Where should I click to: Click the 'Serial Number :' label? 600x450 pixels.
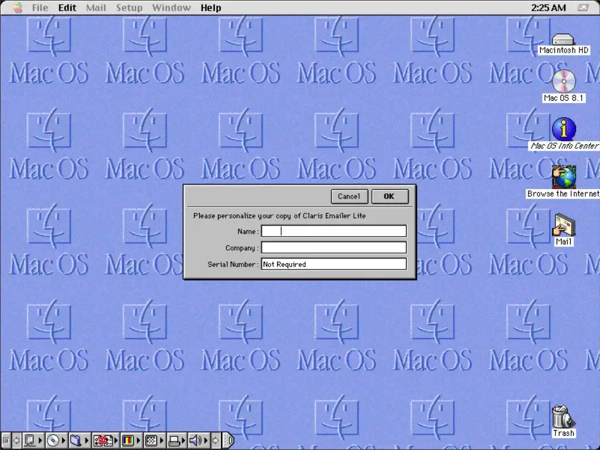click(x=233, y=264)
